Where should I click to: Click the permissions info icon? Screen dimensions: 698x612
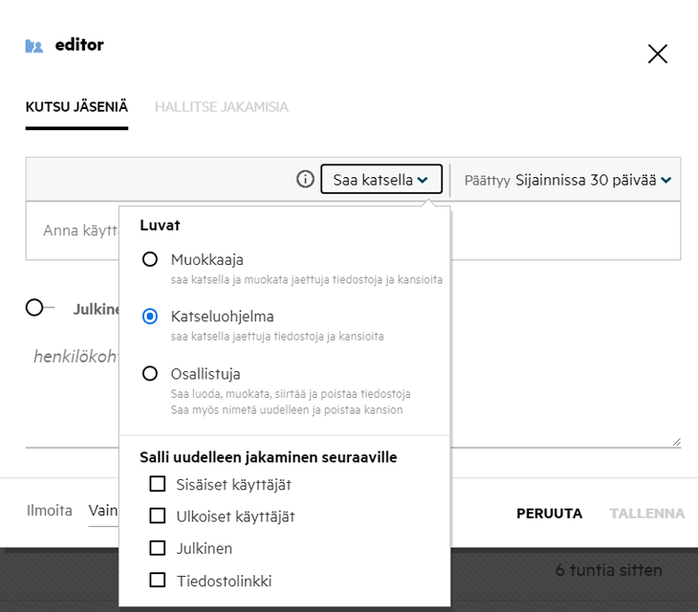click(x=306, y=179)
